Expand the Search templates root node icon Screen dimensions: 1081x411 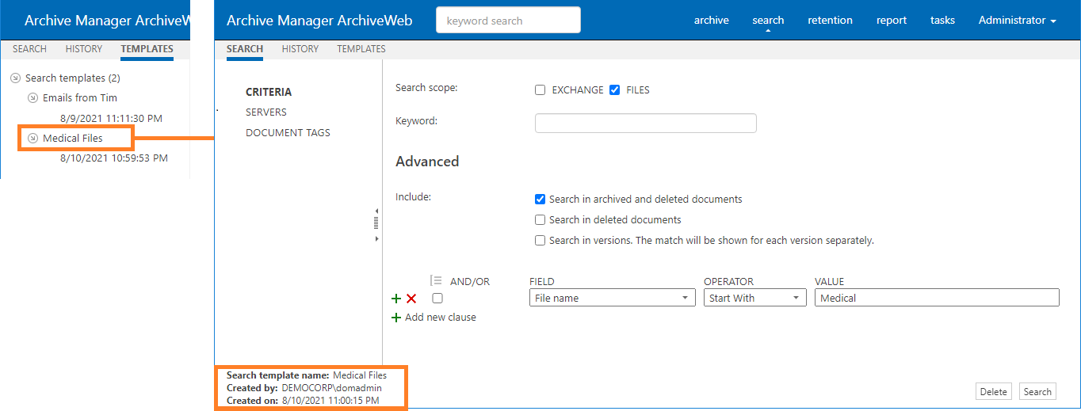pyautogui.click(x=16, y=78)
